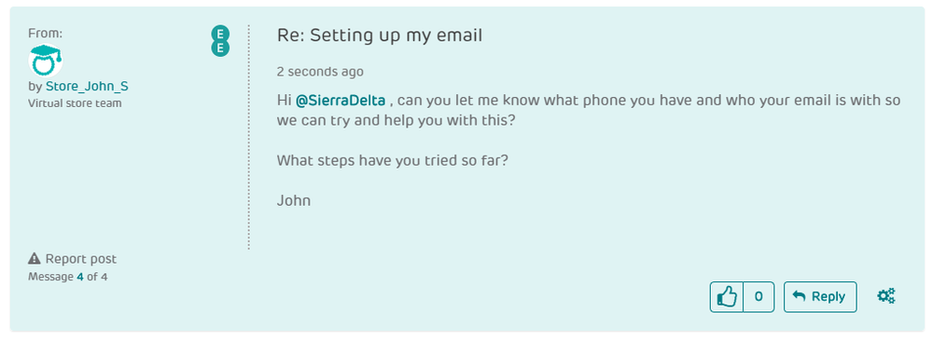
Task: View kudos count showing 0
Action: 758,296
